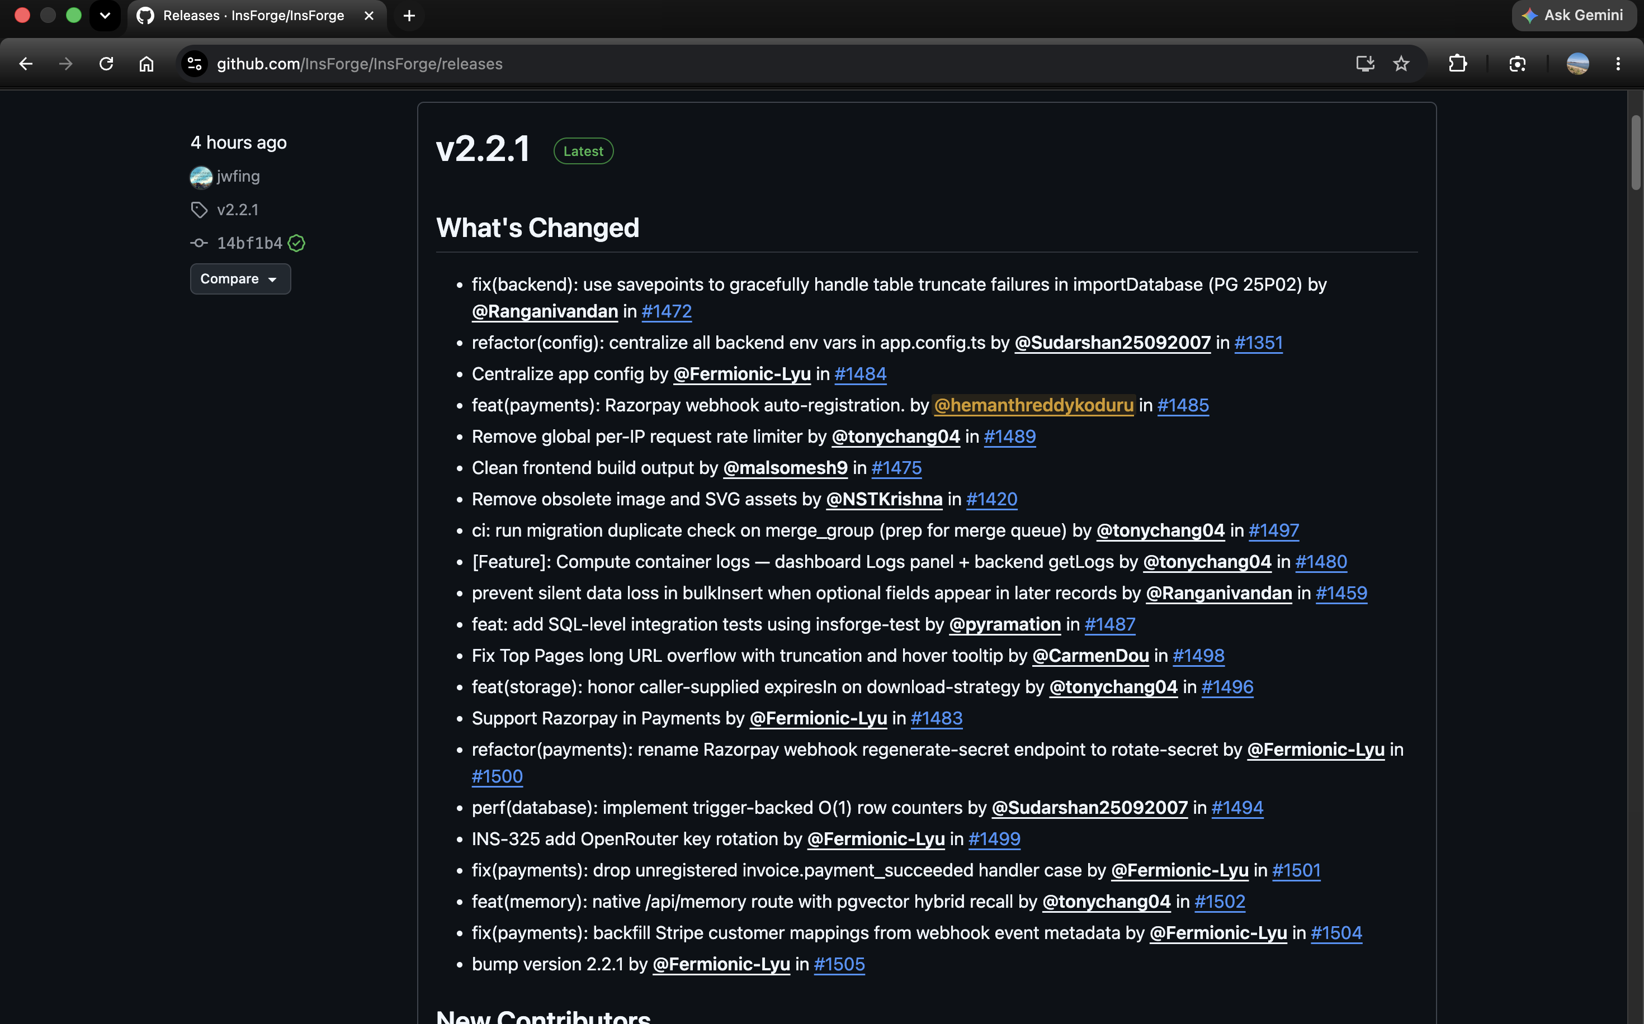Expand the tab search chevron

(x=105, y=16)
